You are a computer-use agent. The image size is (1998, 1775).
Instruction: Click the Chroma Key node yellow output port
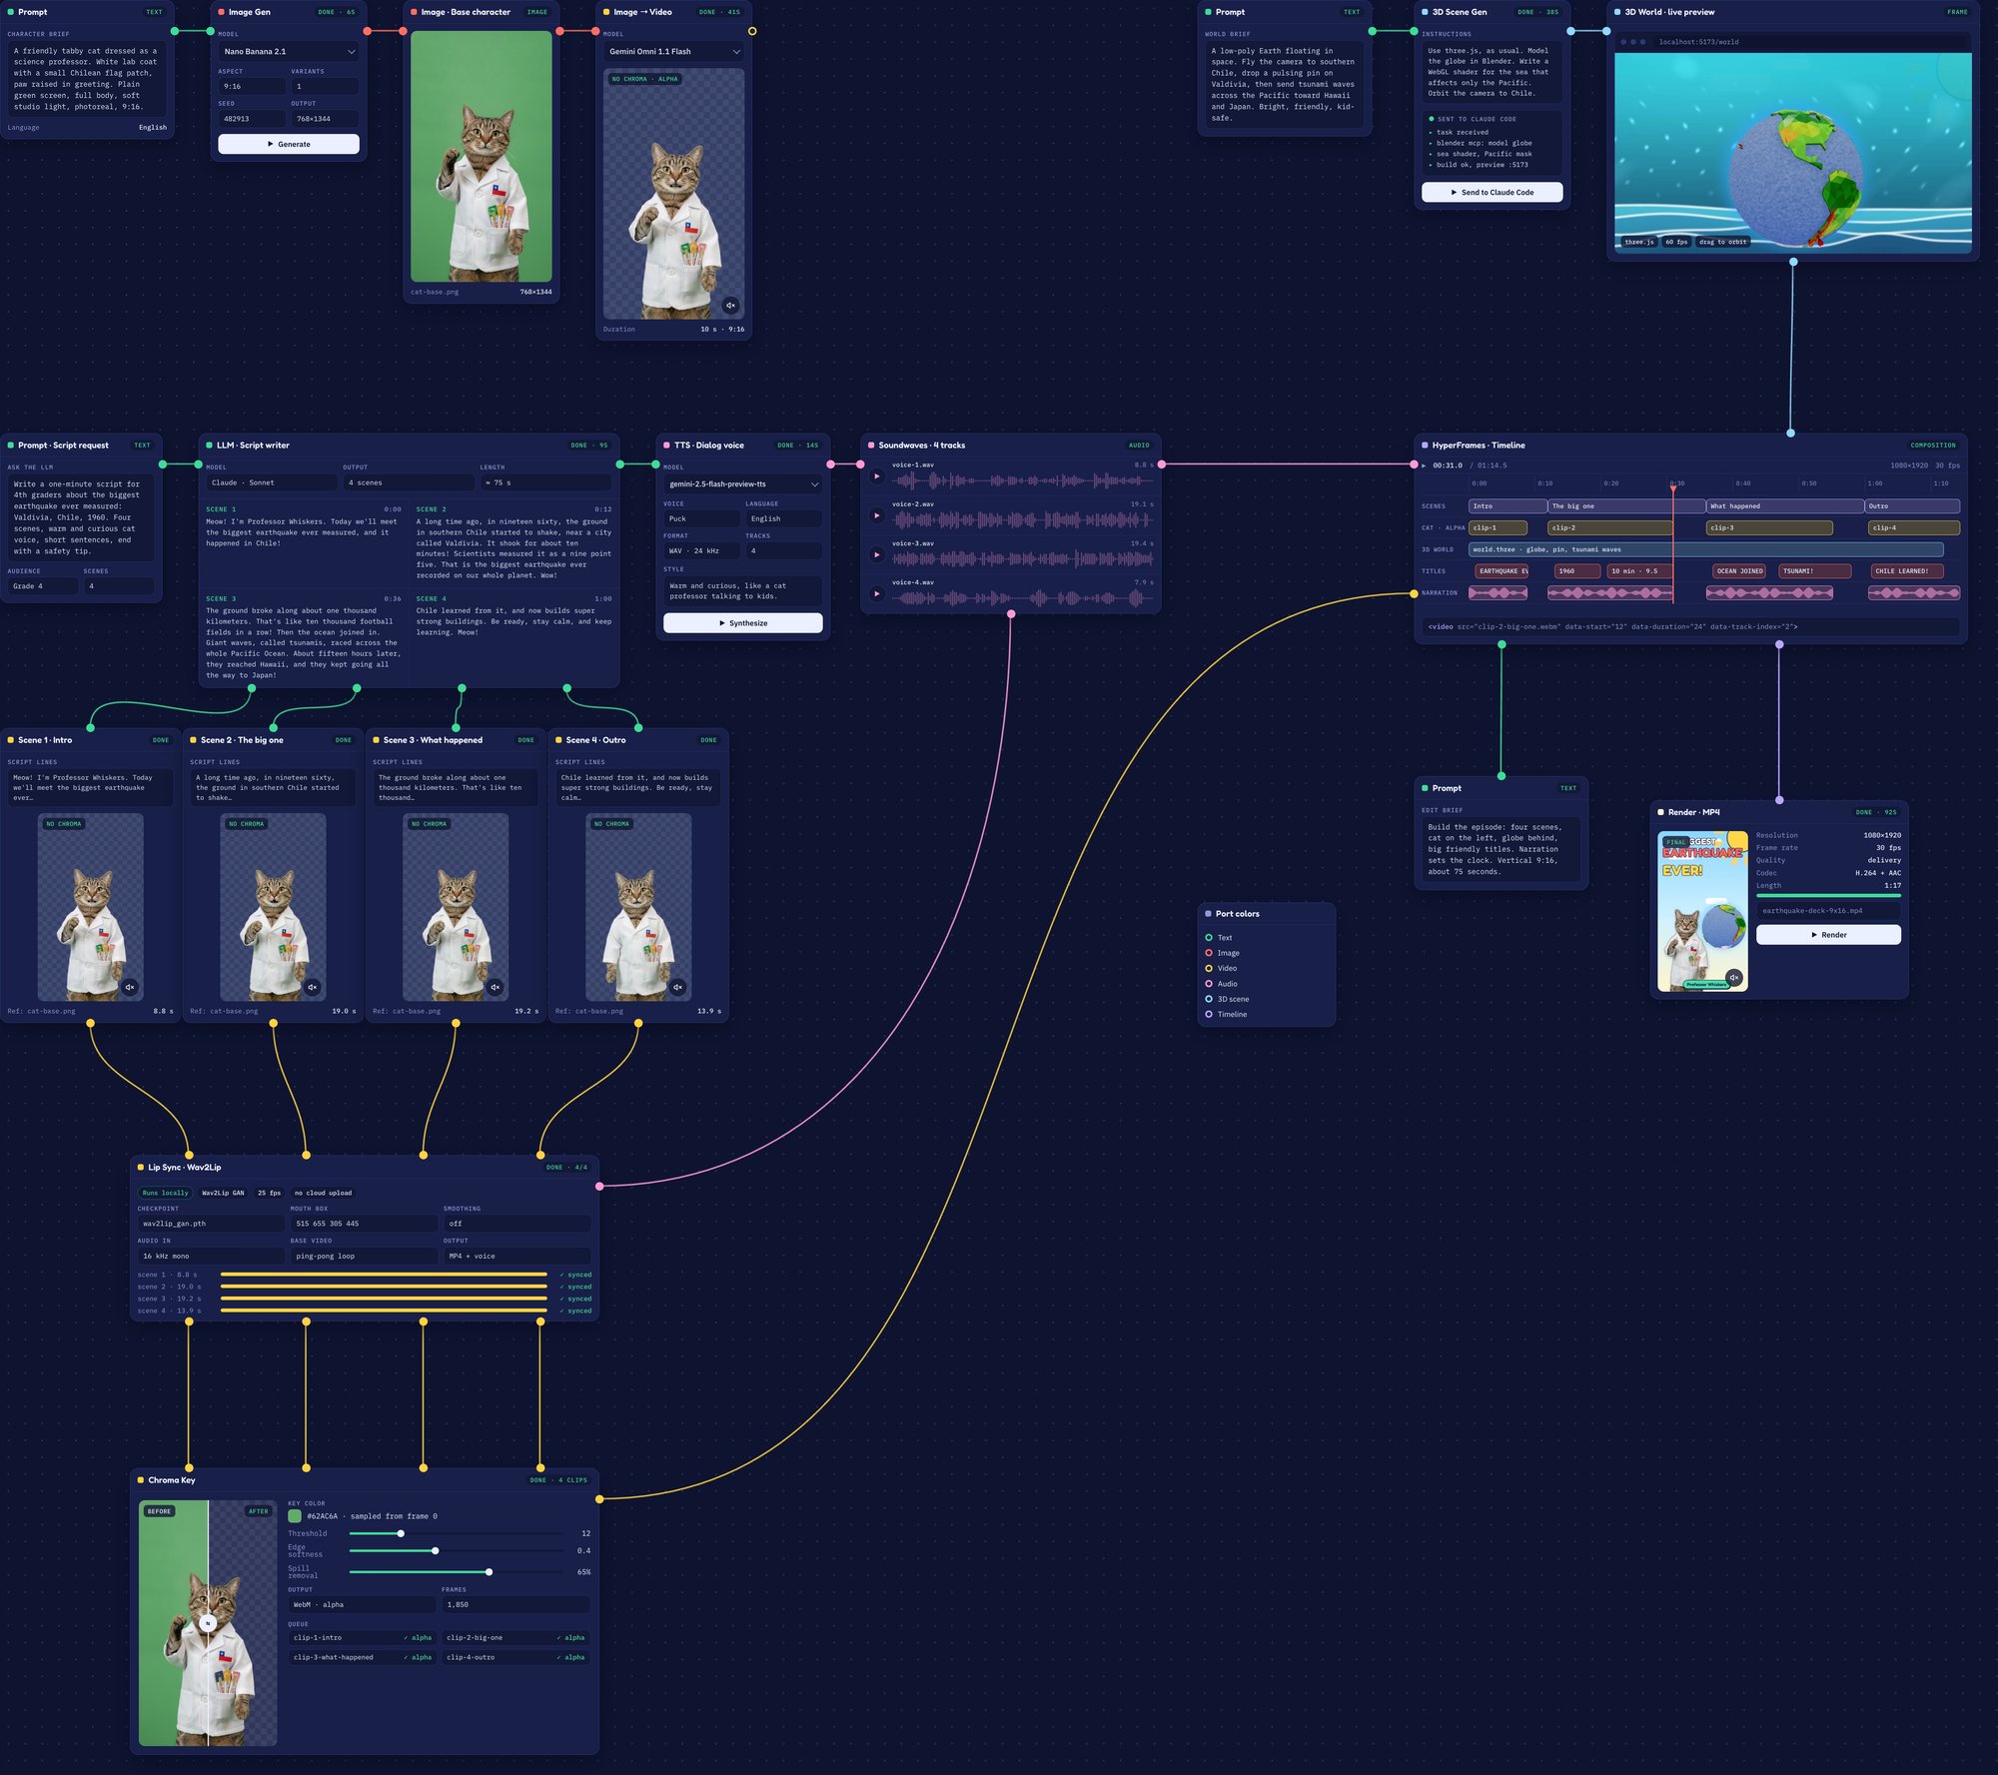tap(599, 1498)
